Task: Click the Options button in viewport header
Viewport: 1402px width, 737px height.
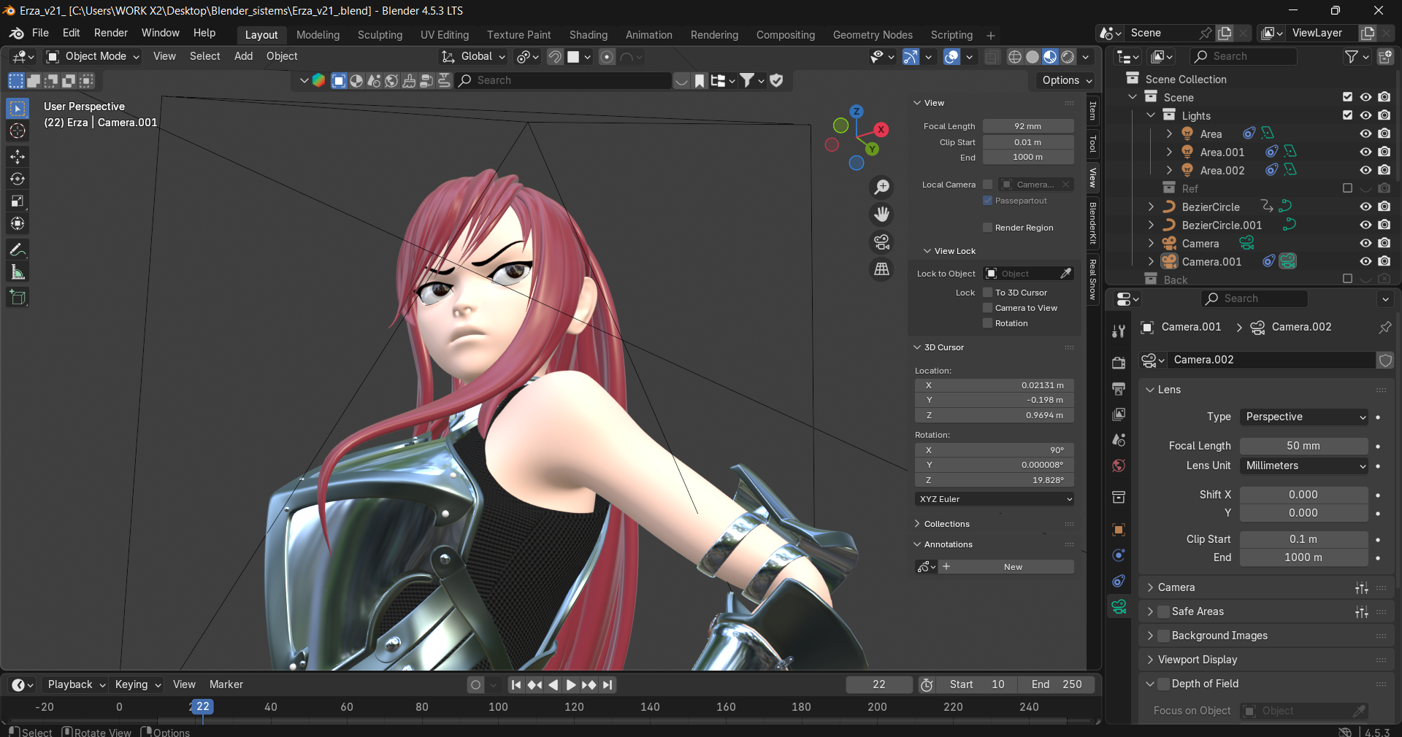Action: pos(1066,80)
